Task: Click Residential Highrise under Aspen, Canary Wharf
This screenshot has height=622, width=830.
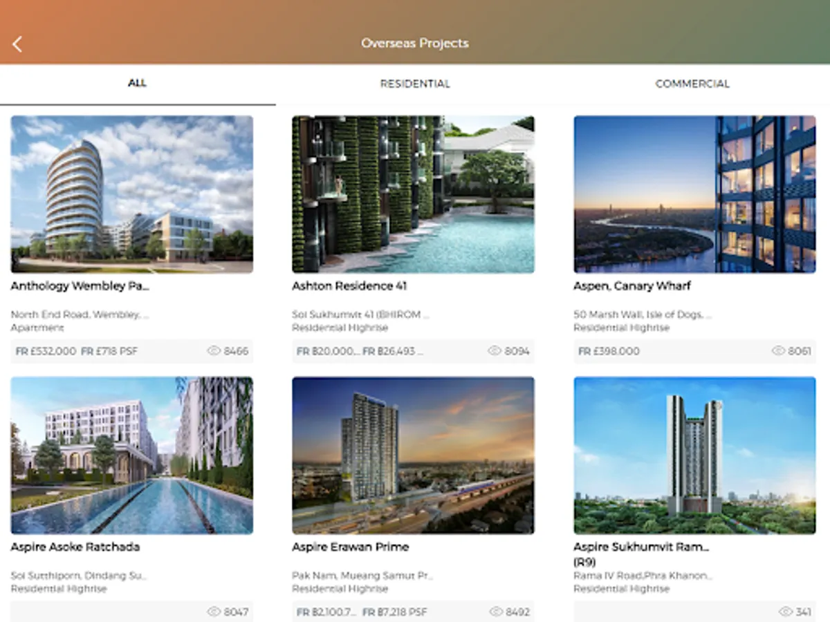Action: coord(622,328)
